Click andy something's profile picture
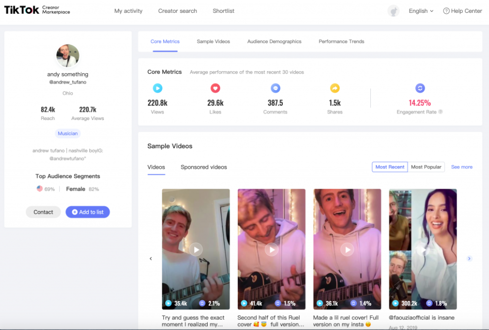This screenshot has height=330, width=489. [68, 55]
